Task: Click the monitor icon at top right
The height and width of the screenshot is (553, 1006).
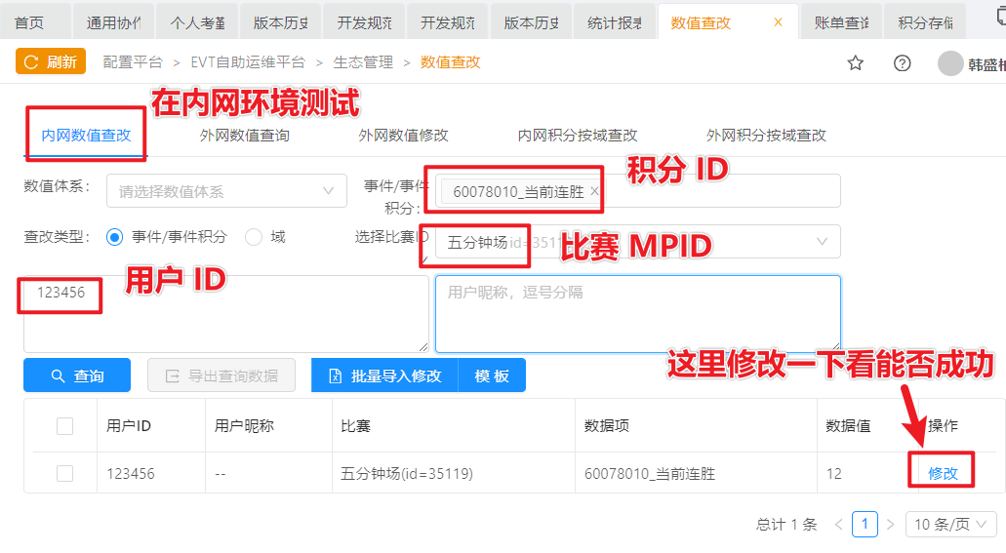Action: point(994,20)
